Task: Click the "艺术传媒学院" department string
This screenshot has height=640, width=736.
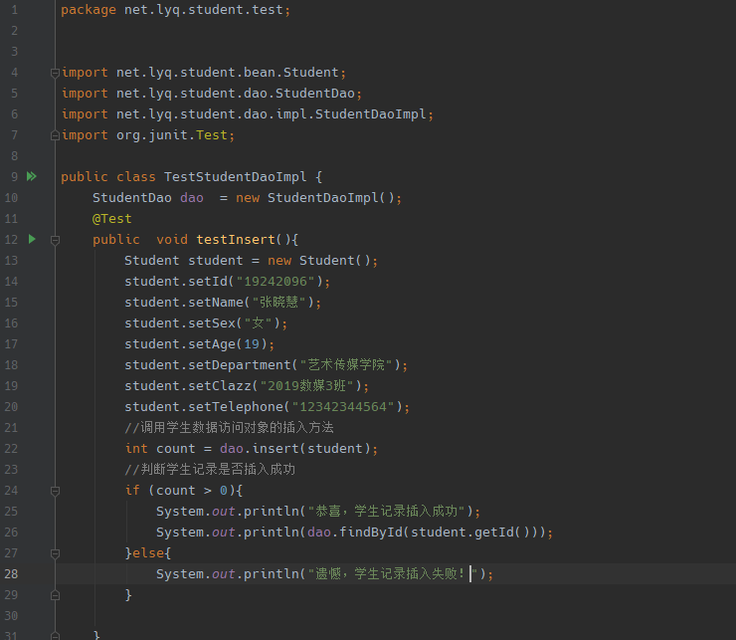Action: [346, 364]
